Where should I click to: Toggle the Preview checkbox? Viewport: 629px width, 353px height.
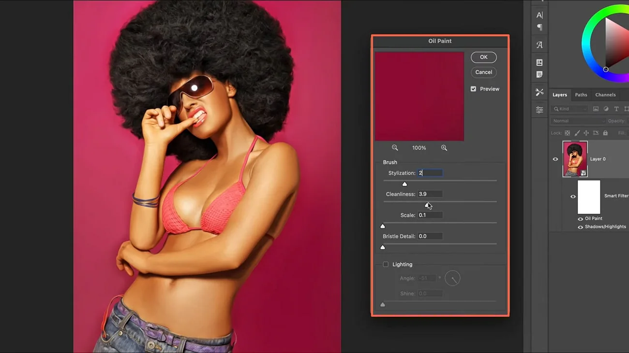(x=473, y=89)
